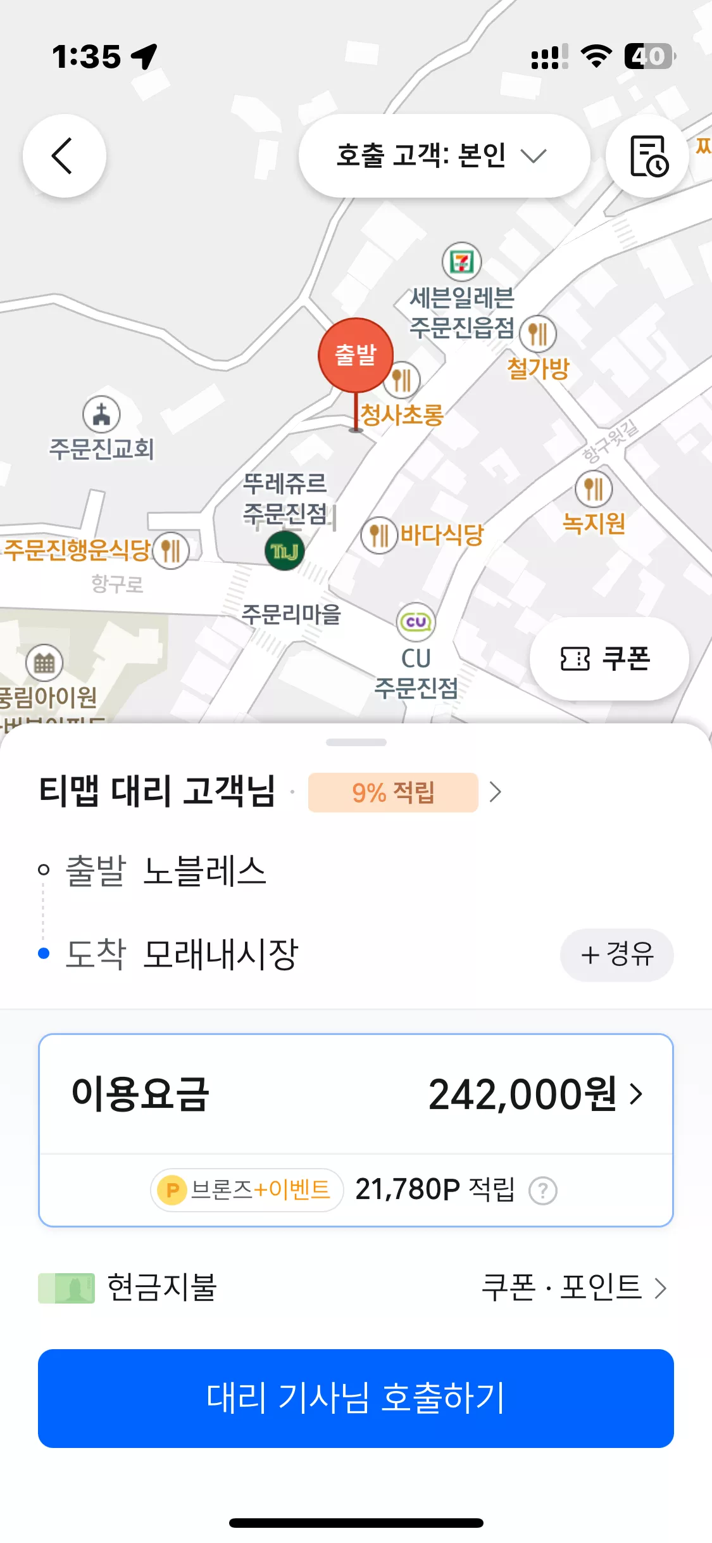Tap the 뚜레쥬르 TLJ bakery icon

pos(284,551)
